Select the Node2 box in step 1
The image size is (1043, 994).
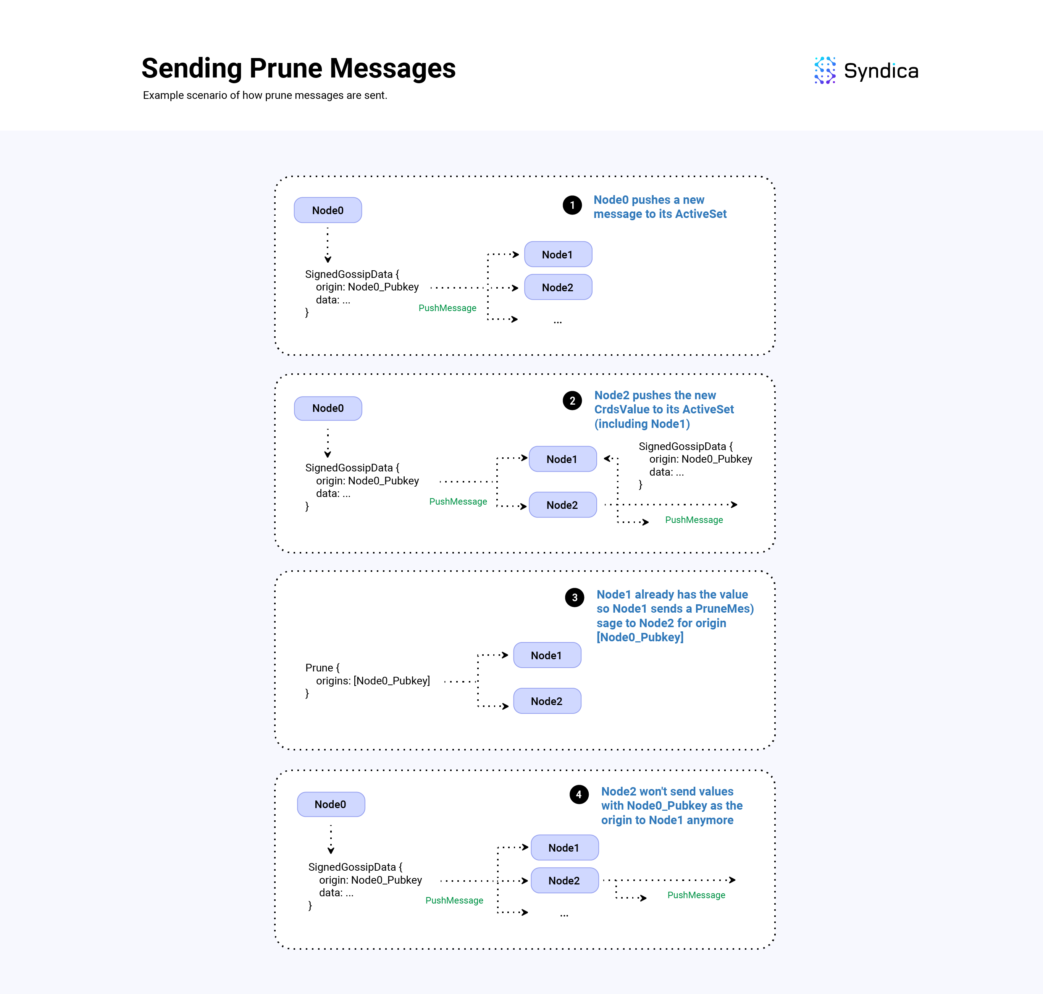pyautogui.click(x=558, y=287)
